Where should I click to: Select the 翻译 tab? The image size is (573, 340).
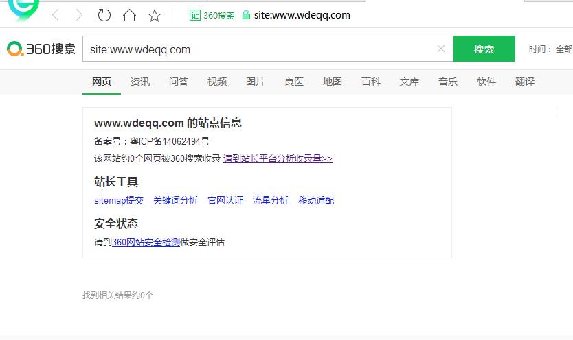525,82
